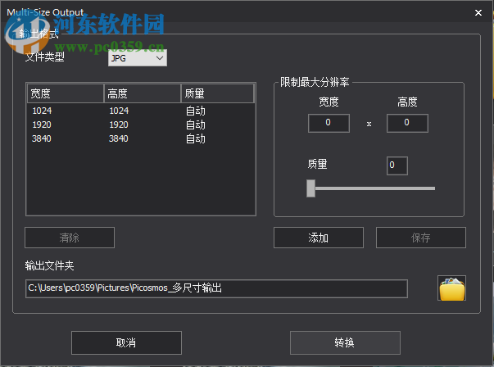Viewport: 494px width, 367px height.
Task: Focus the 质量 value input box
Action: click(397, 165)
